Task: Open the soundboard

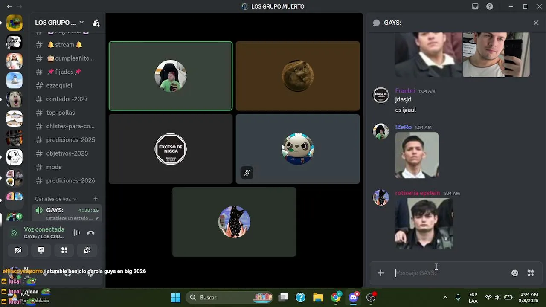Action: (87, 250)
